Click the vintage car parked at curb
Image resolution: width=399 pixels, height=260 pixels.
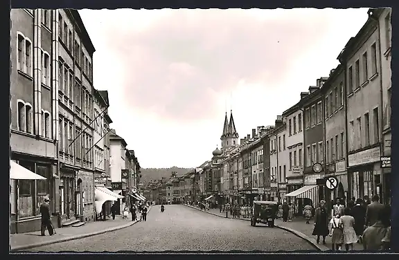(x=264, y=213)
